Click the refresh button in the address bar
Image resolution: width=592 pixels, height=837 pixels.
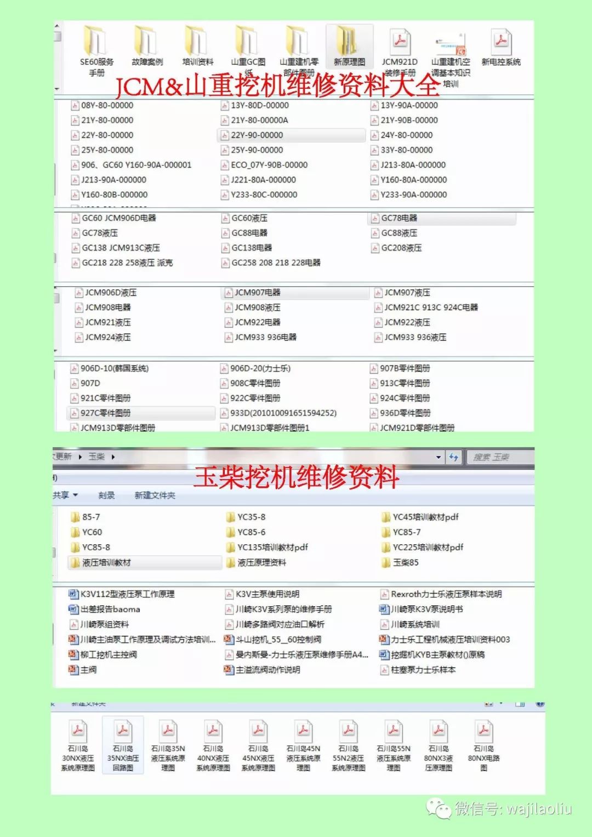[x=454, y=456]
